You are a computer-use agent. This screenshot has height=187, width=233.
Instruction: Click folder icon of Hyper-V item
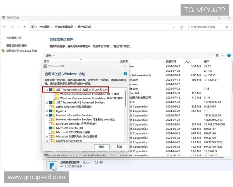click(53, 111)
